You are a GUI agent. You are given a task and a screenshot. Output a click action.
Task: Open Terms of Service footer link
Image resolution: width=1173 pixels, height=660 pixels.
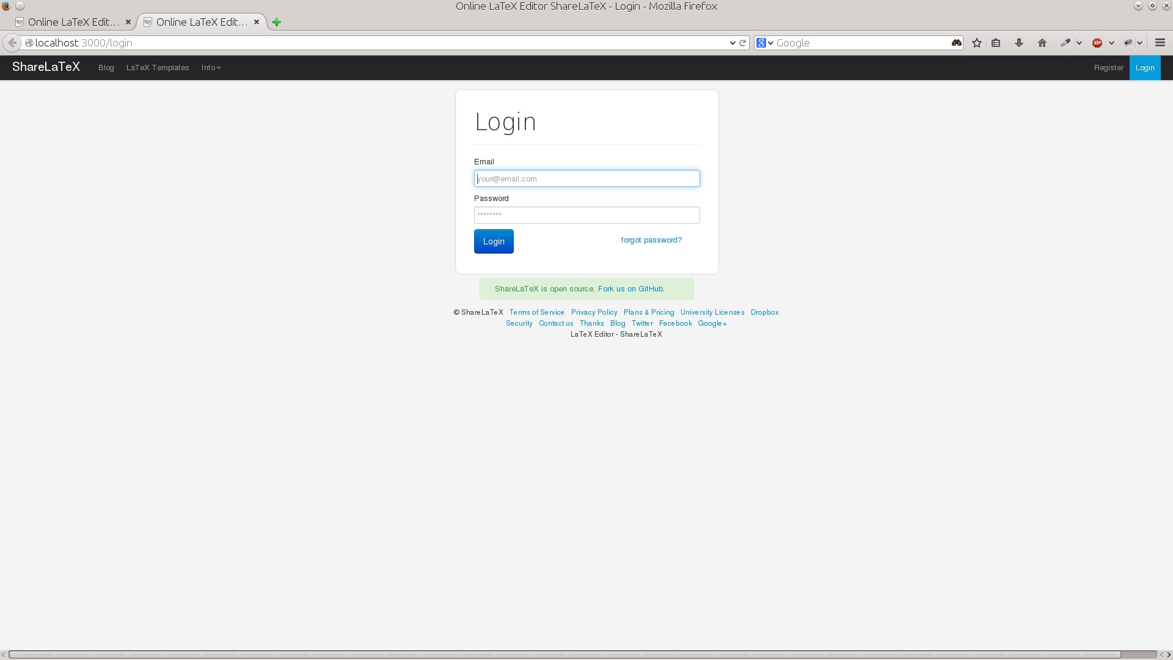pyautogui.click(x=536, y=312)
